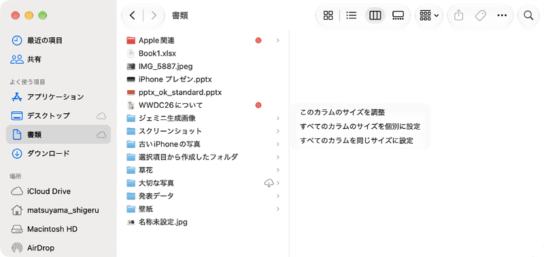Click the red tag dot on WWDC26について
The height and width of the screenshot is (257, 544).
pyautogui.click(x=258, y=105)
